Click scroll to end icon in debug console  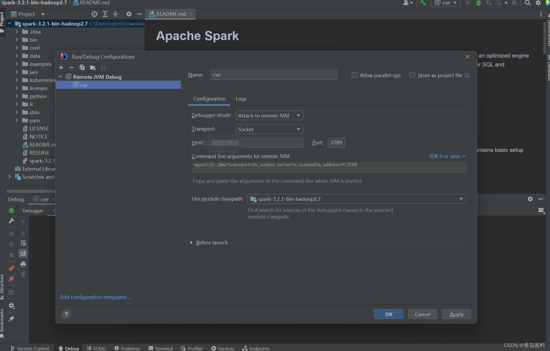point(23,254)
